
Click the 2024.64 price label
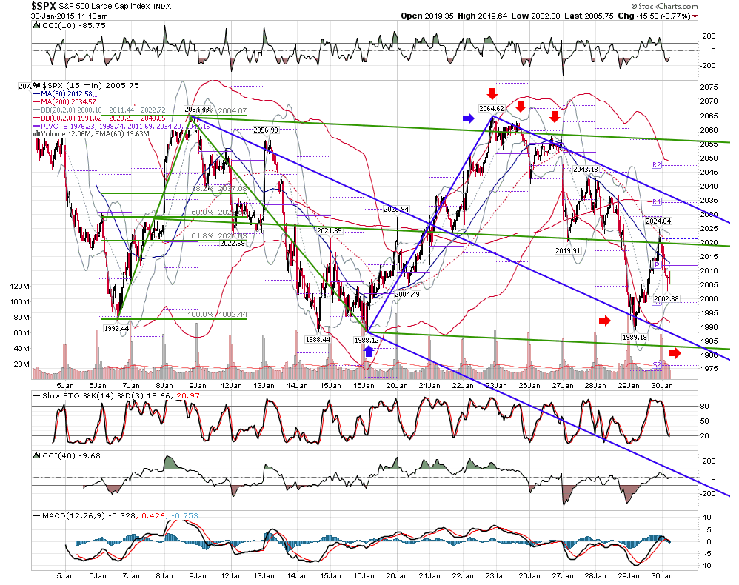click(658, 221)
